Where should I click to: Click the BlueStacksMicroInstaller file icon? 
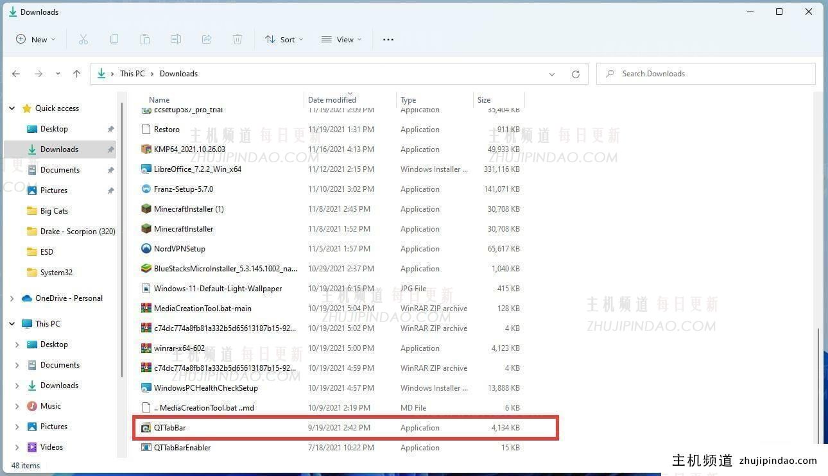tap(146, 269)
